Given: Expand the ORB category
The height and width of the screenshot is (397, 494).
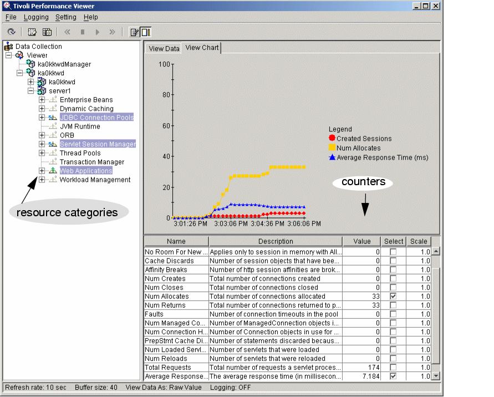Looking at the screenshot, I should click(x=42, y=135).
